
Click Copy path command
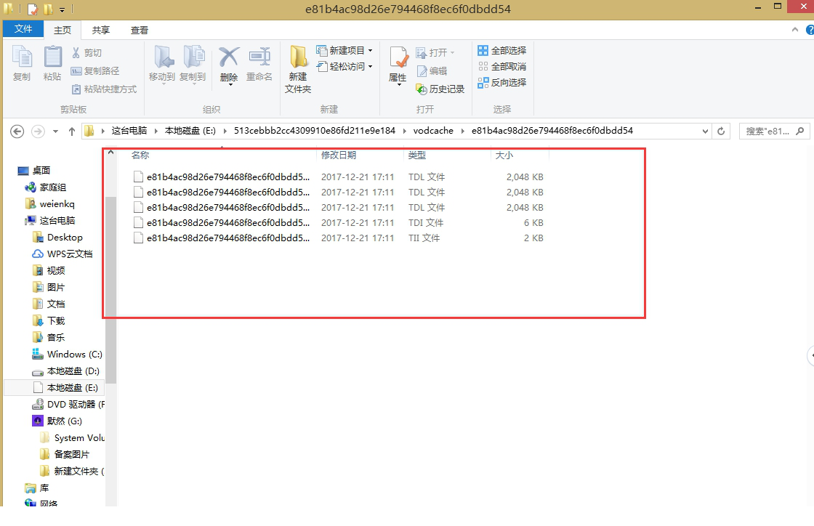[x=95, y=70]
